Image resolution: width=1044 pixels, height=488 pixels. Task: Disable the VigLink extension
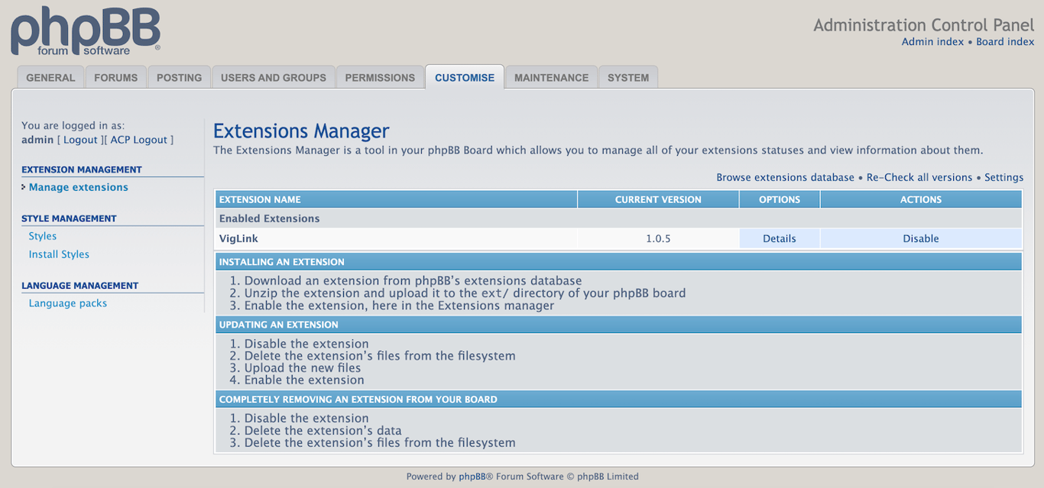coord(920,238)
